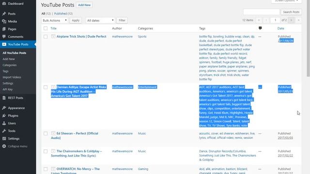Open API Key submenu item
This screenshot has height=174, width=310.
click(8, 89)
